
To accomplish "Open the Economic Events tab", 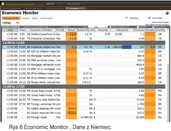I will coord(46,18).
